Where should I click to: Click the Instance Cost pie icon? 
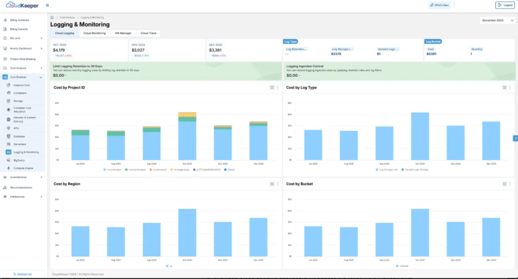pyautogui.click(x=9, y=85)
